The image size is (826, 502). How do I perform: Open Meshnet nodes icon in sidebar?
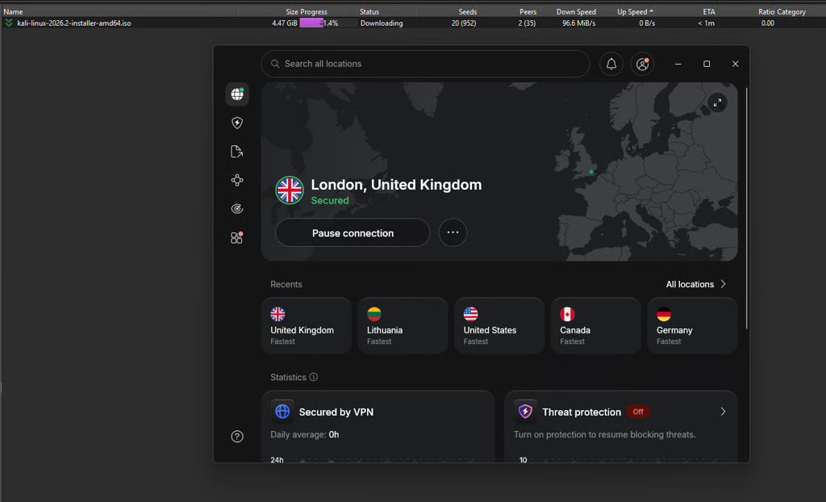click(237, 180)
